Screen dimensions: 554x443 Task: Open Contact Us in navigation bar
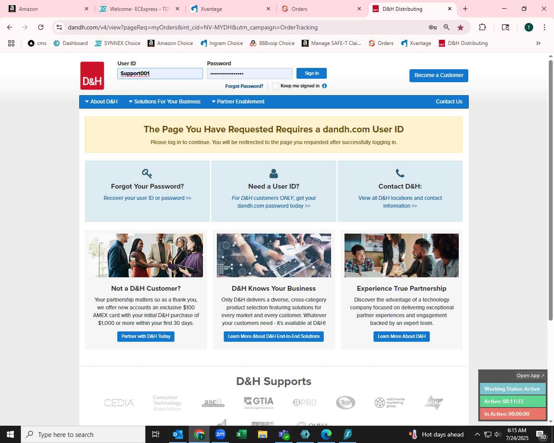pyautogui.click(x=449, y=102)
